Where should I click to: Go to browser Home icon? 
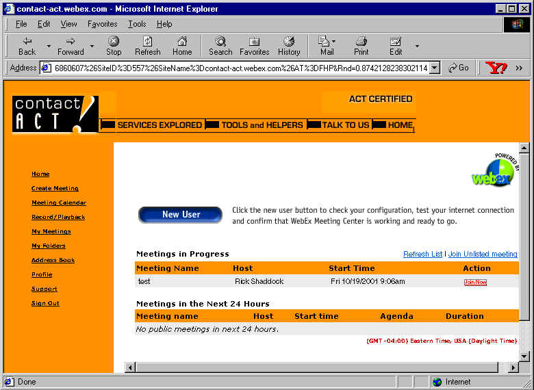(182, 42)
